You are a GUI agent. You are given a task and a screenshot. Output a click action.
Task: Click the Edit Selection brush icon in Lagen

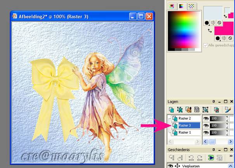point(228,110)
